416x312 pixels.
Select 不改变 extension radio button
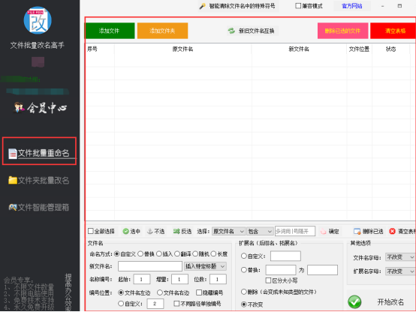pos(244,304)
